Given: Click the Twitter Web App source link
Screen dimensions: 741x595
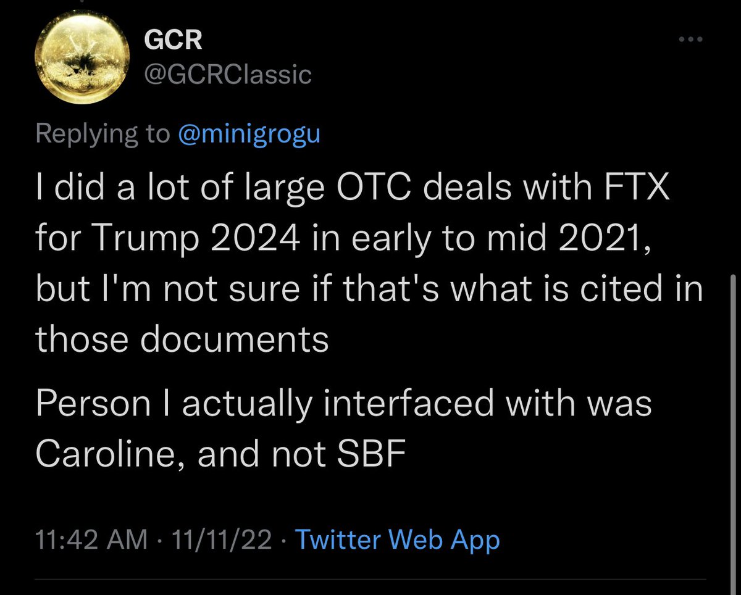Looking at the screenshot, I should click(x=397, y=540).
